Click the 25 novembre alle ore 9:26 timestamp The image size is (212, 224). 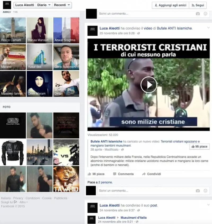pyautogui.click(x=117, y=33)
